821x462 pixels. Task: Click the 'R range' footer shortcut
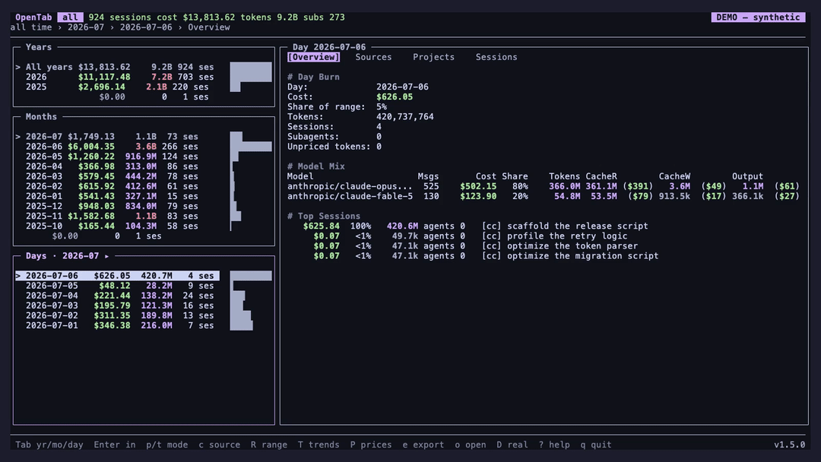tap(269, 445)
